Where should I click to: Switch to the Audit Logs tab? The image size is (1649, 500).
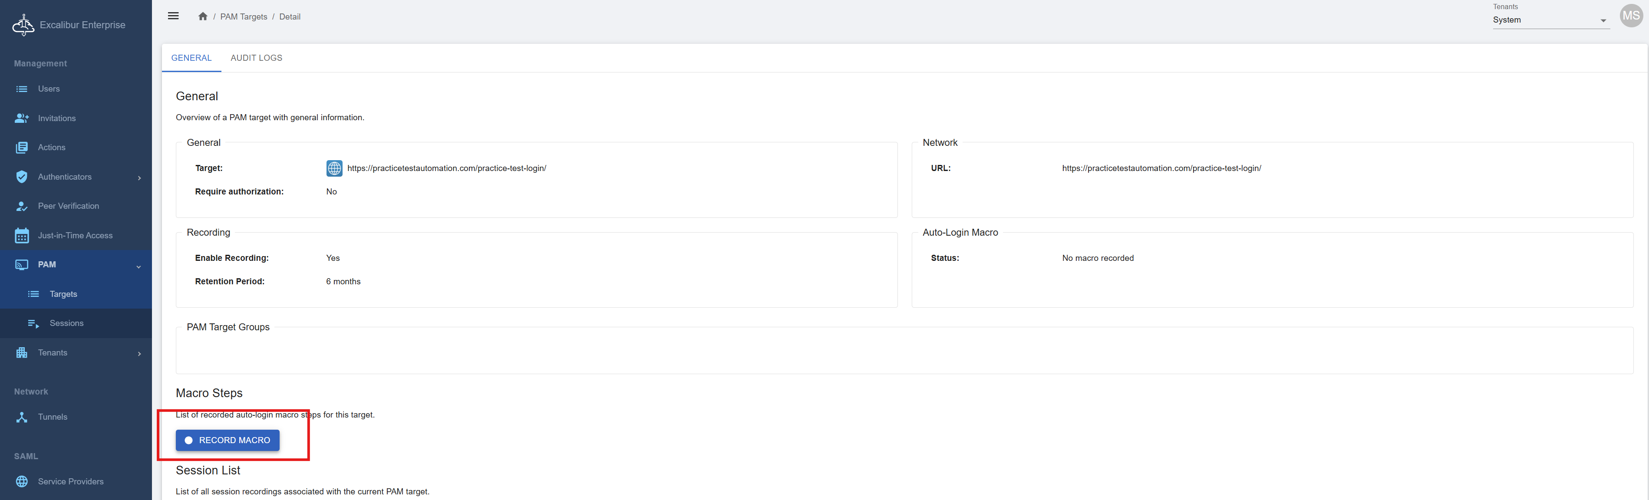(256, 58)
